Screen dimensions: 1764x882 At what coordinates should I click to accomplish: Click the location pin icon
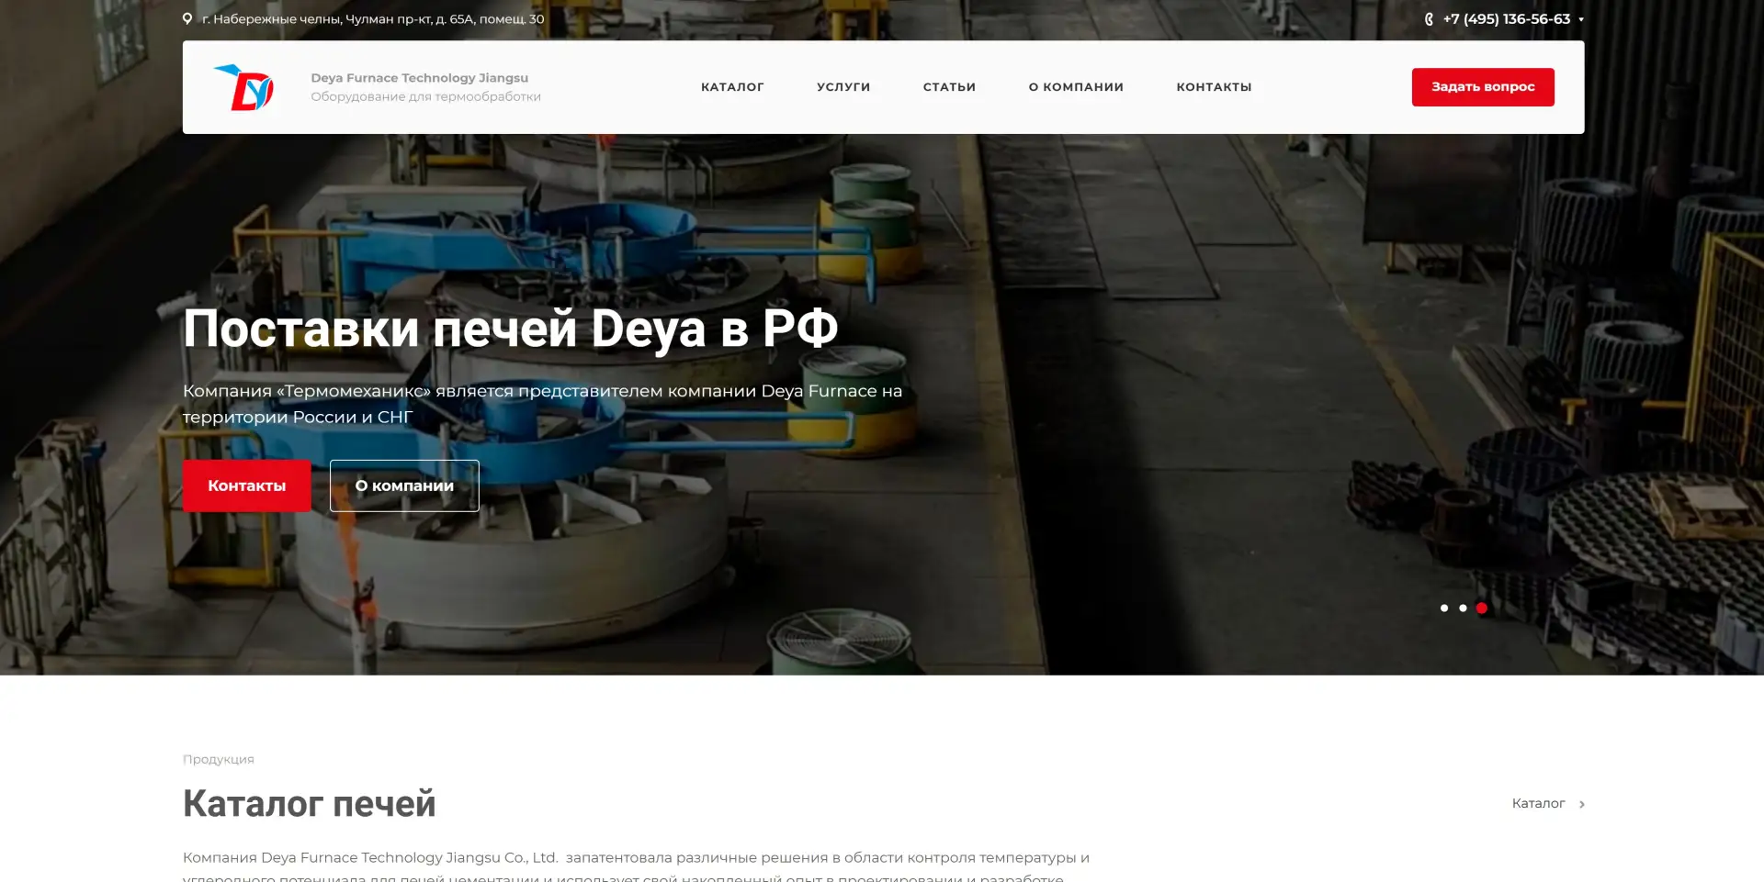tap(187, 18)
